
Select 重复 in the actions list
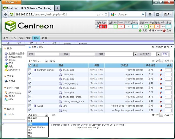(38, 121)
